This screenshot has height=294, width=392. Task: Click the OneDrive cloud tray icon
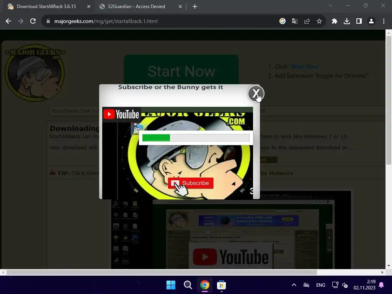[x=306, y=285]
